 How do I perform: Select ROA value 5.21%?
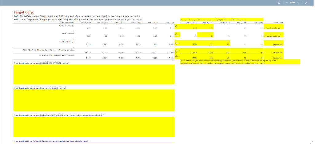pos(88,58)
